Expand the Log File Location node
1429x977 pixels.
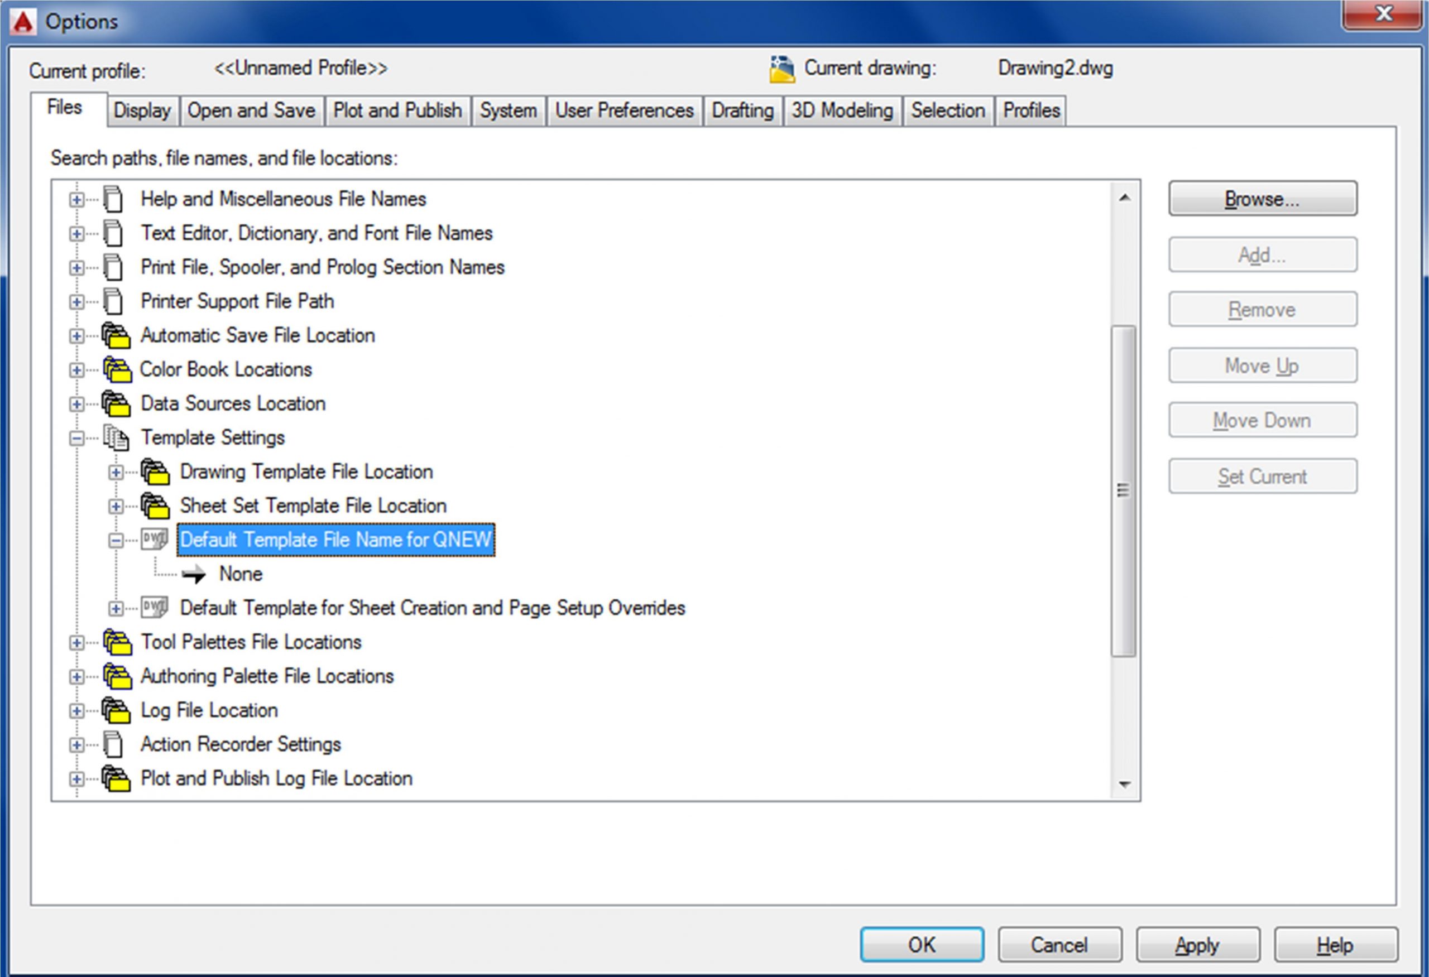(x=76, y=711)
